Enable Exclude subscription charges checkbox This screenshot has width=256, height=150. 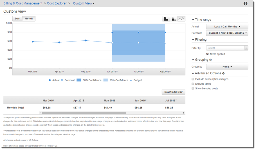[x=193, y=79]
